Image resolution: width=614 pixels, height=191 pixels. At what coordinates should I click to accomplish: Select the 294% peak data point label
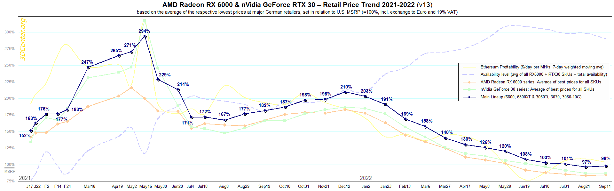(x=144, y=31)
